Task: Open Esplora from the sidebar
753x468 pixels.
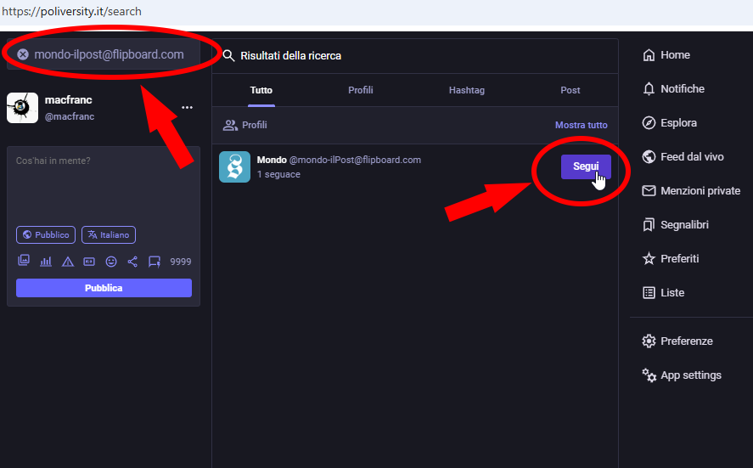Action: (670, 123)
